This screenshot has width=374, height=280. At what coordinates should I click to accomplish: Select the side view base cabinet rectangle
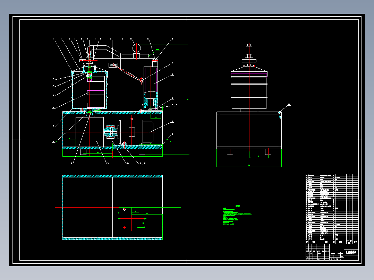[x=249, y=130]
